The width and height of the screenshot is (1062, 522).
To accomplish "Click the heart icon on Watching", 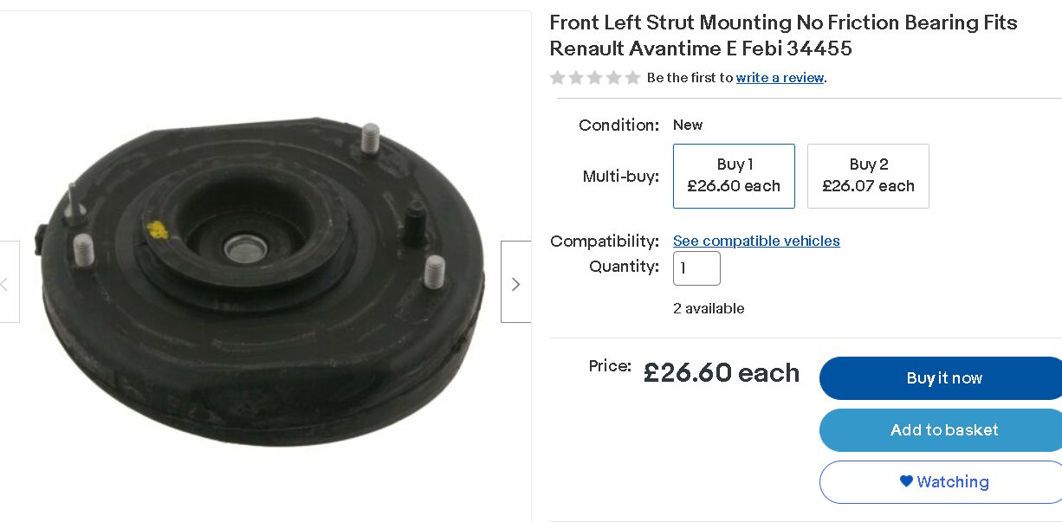I will point(906,481).
